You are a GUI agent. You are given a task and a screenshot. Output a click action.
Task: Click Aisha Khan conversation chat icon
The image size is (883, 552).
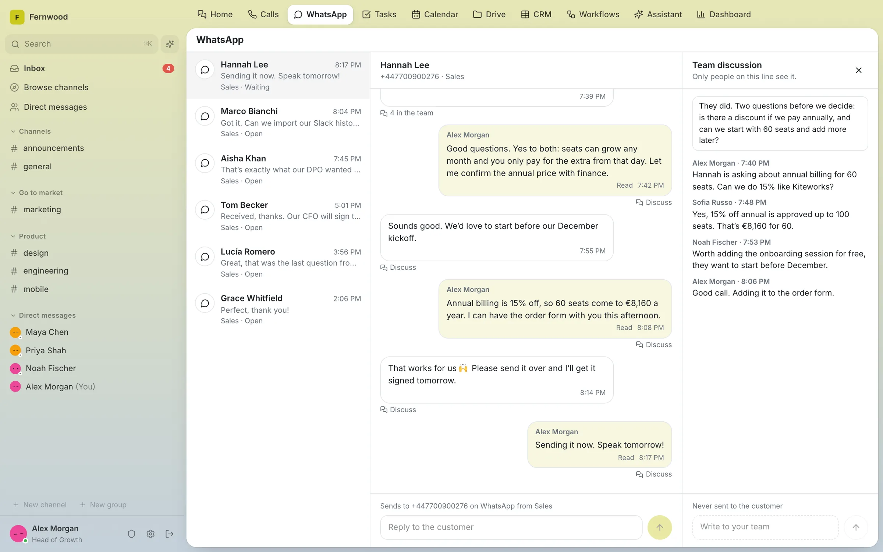(x=205, y=163)
